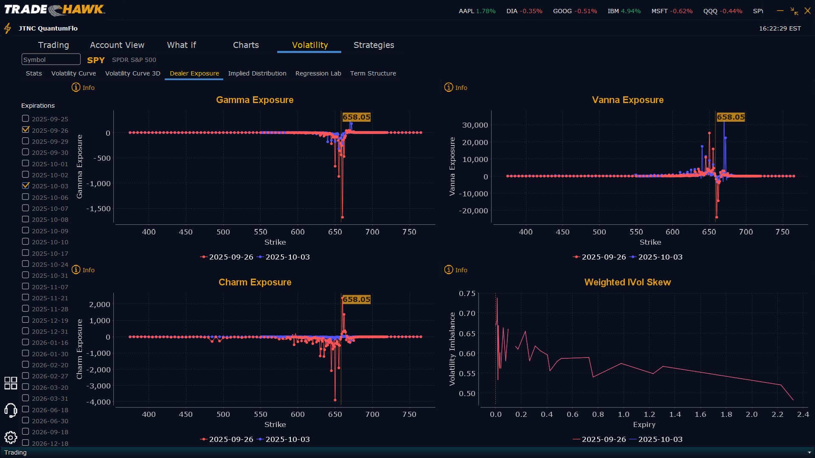Open the Term Structure sub-tab
815x458 pixels.
coord(373,73)
